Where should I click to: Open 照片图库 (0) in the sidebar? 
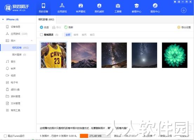click(x=19, y=55)
